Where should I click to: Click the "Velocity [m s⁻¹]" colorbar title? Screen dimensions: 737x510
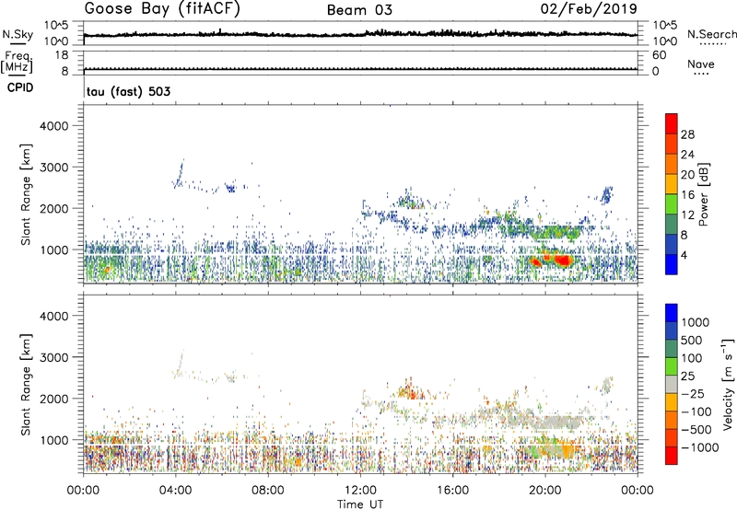(x=728, y=384)
